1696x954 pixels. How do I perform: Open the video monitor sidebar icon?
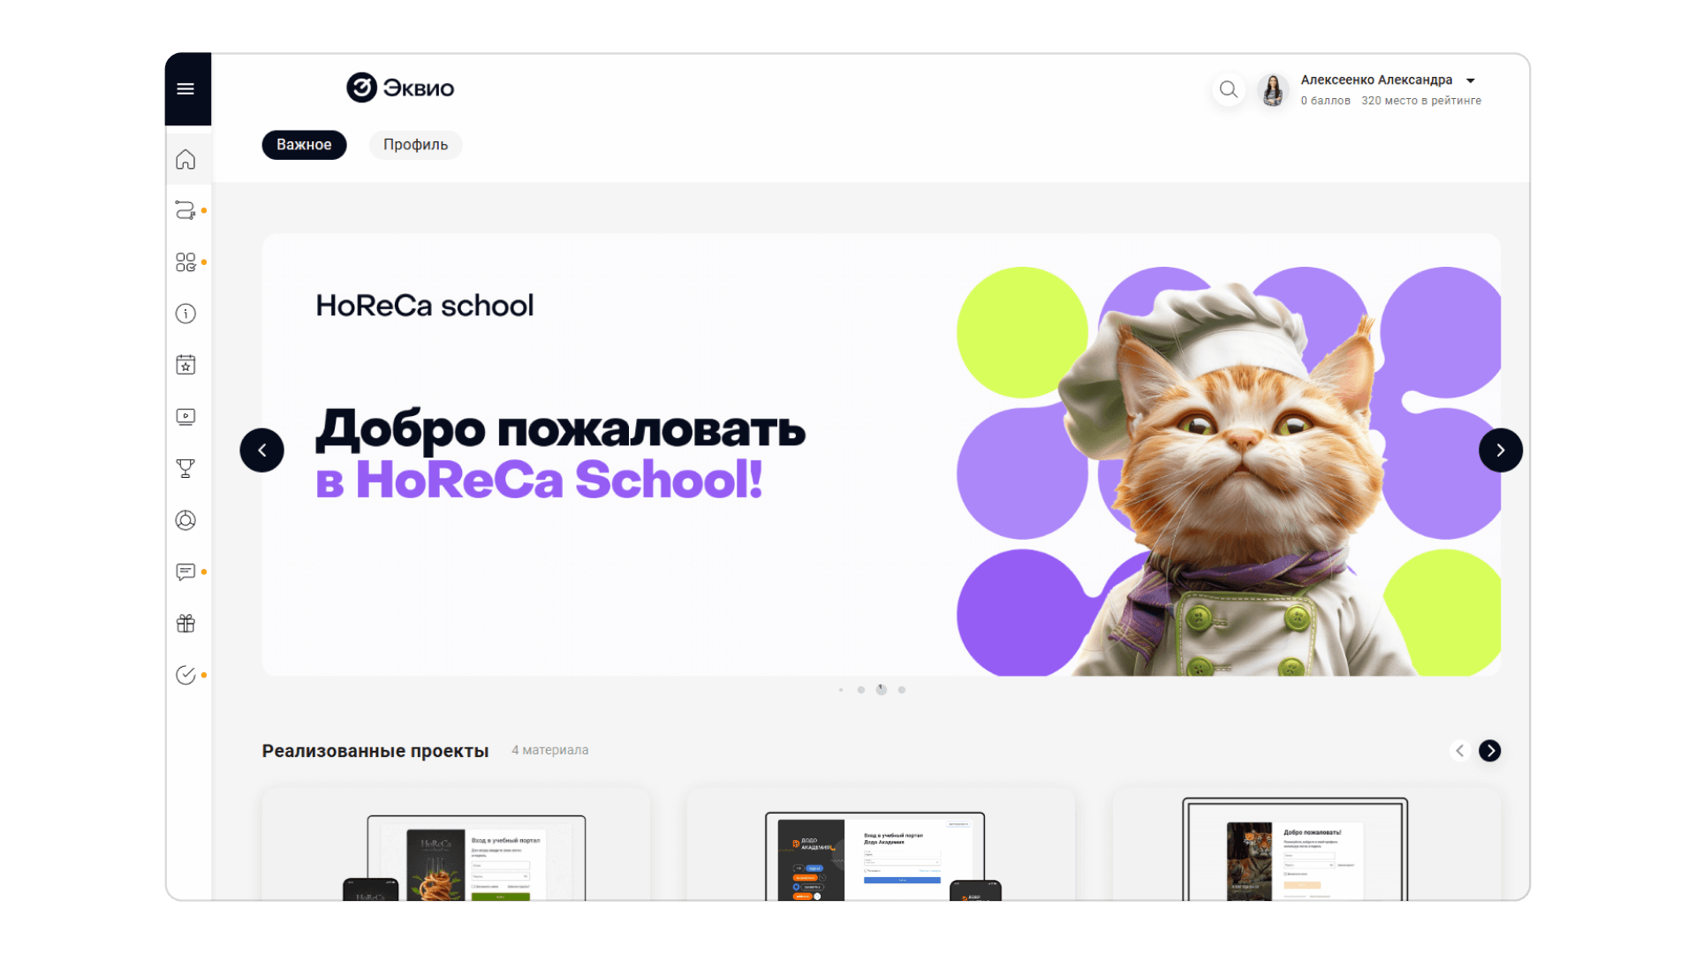185,417
